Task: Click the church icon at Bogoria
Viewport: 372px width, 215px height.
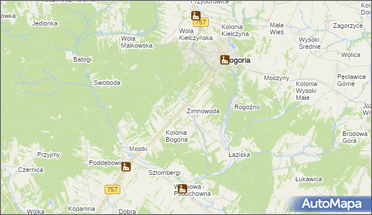Action: (224, 60)
